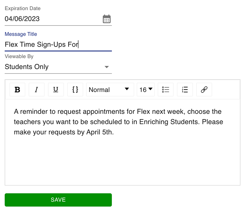This screenshot has width=246, height=216.
Task: Open the font size 16 dropdown
Action: [145, 90]
